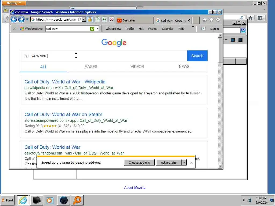Click home icon in Nightly window
Viewport: 275px width, 206px height.
click(251, 18)
